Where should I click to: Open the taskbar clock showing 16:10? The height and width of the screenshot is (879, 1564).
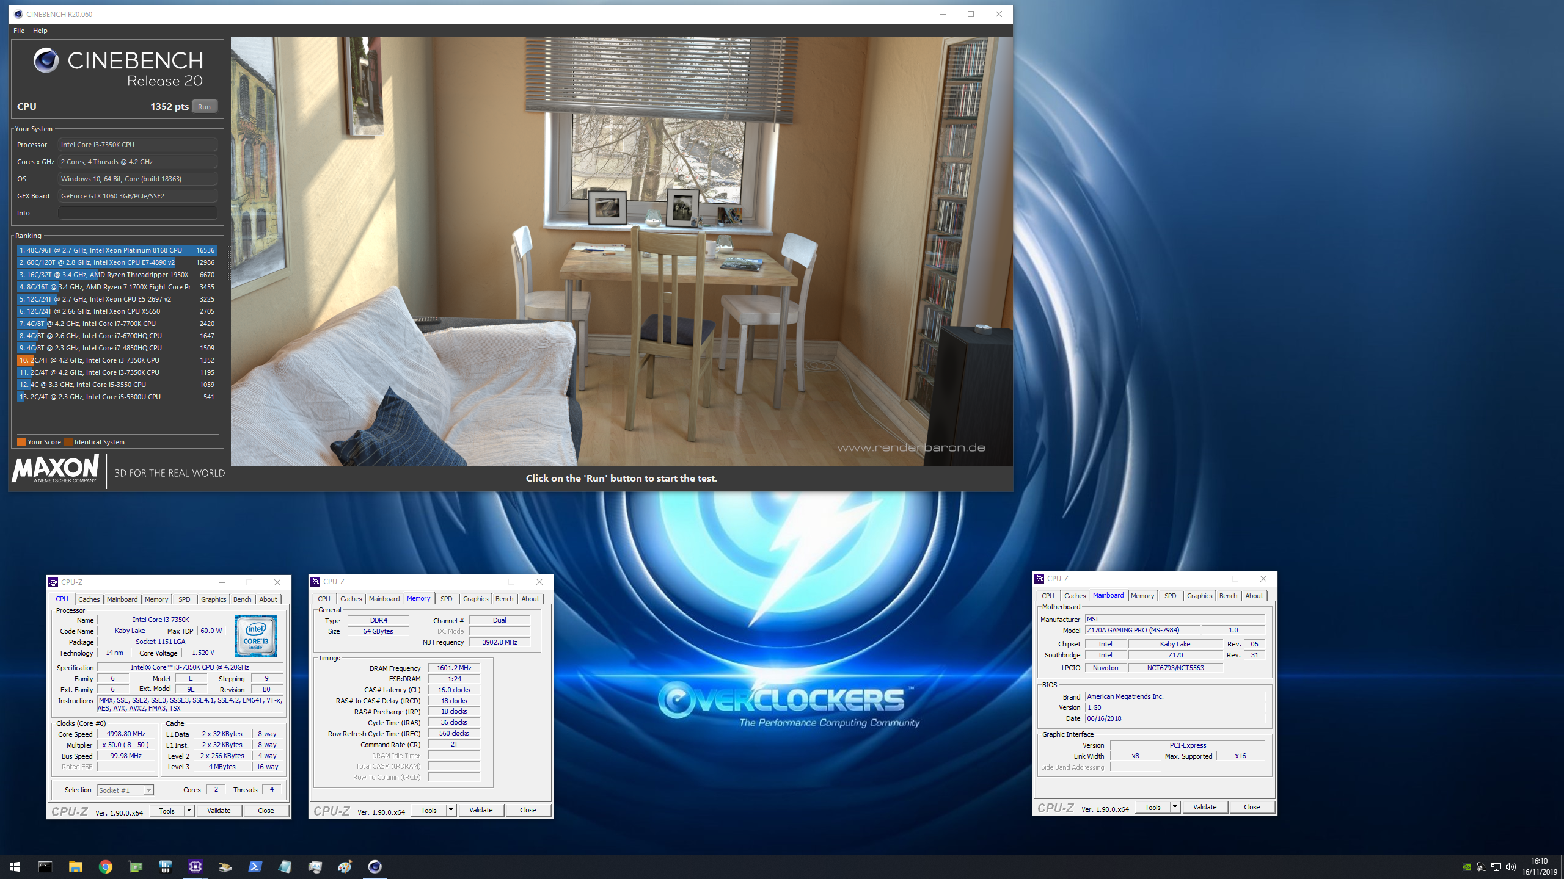(x=1539, y=867)
